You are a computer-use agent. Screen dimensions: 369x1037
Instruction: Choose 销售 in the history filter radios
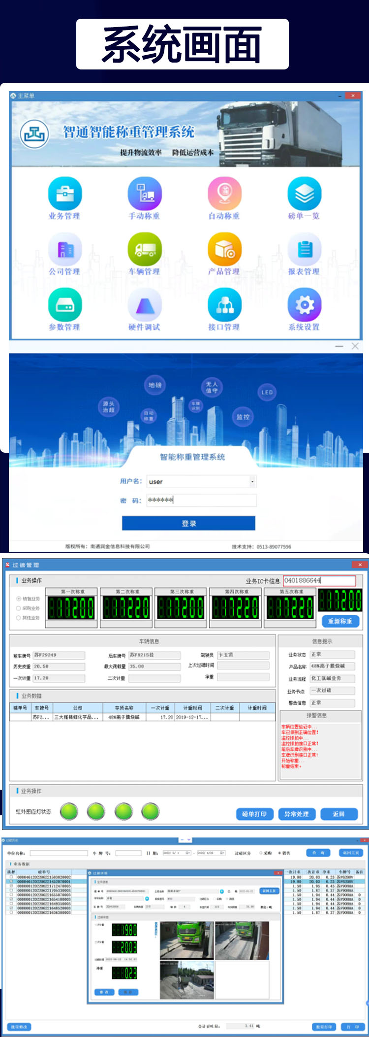280,853
